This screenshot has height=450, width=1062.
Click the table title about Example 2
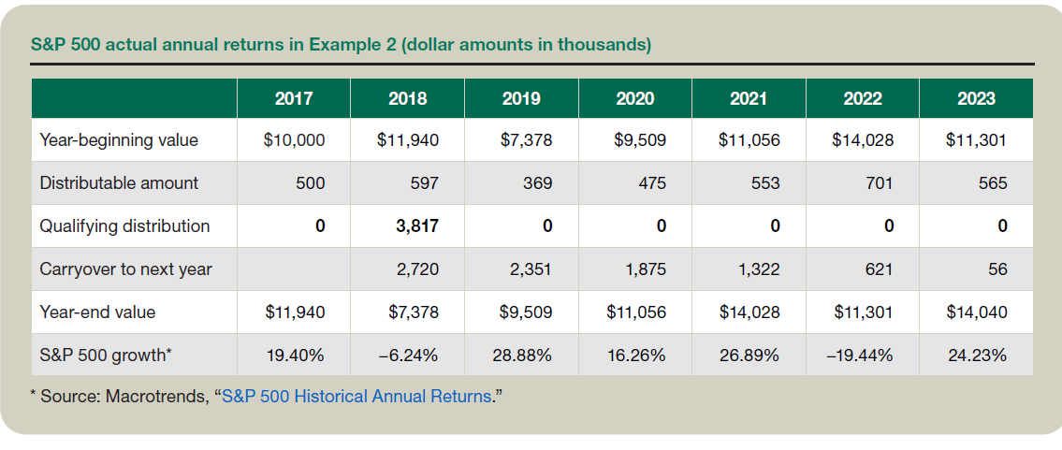point(341,44)
